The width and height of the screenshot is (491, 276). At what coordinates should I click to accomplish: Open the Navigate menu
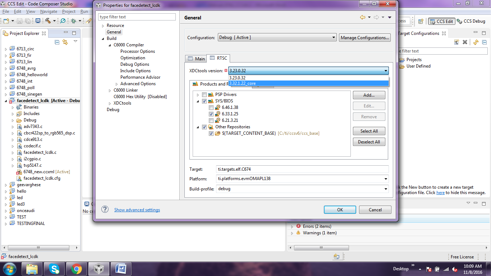tap(49, 11)
